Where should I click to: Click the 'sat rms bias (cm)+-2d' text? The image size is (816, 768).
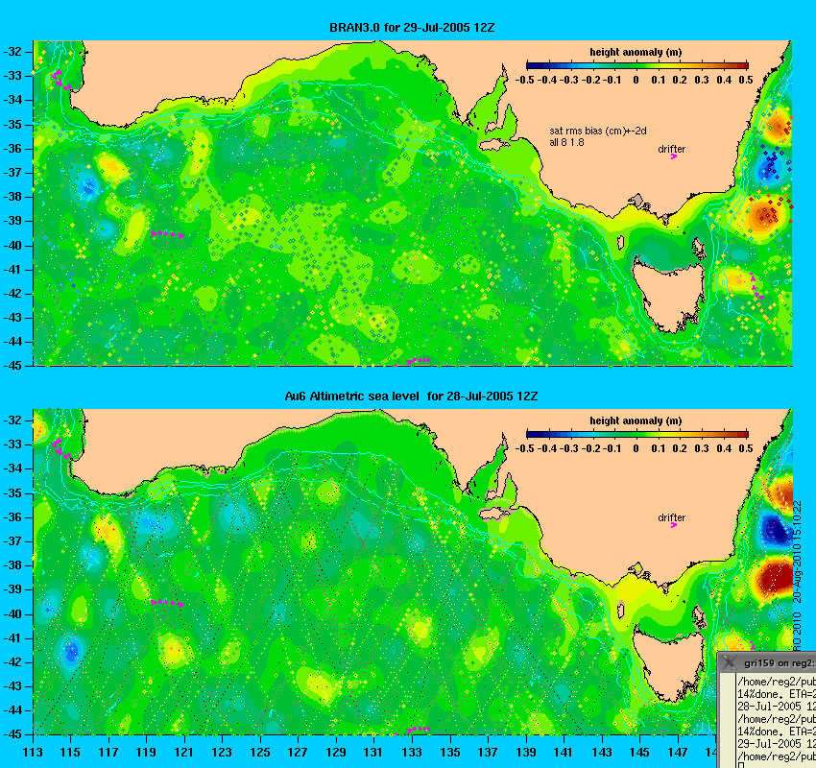tap(598, 131)
